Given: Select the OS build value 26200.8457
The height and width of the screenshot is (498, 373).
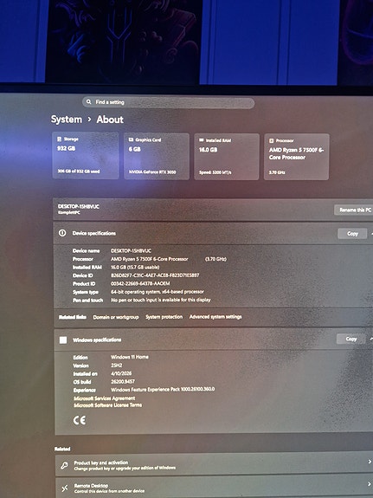Looking at the screenshot, I should coord(123,381).
